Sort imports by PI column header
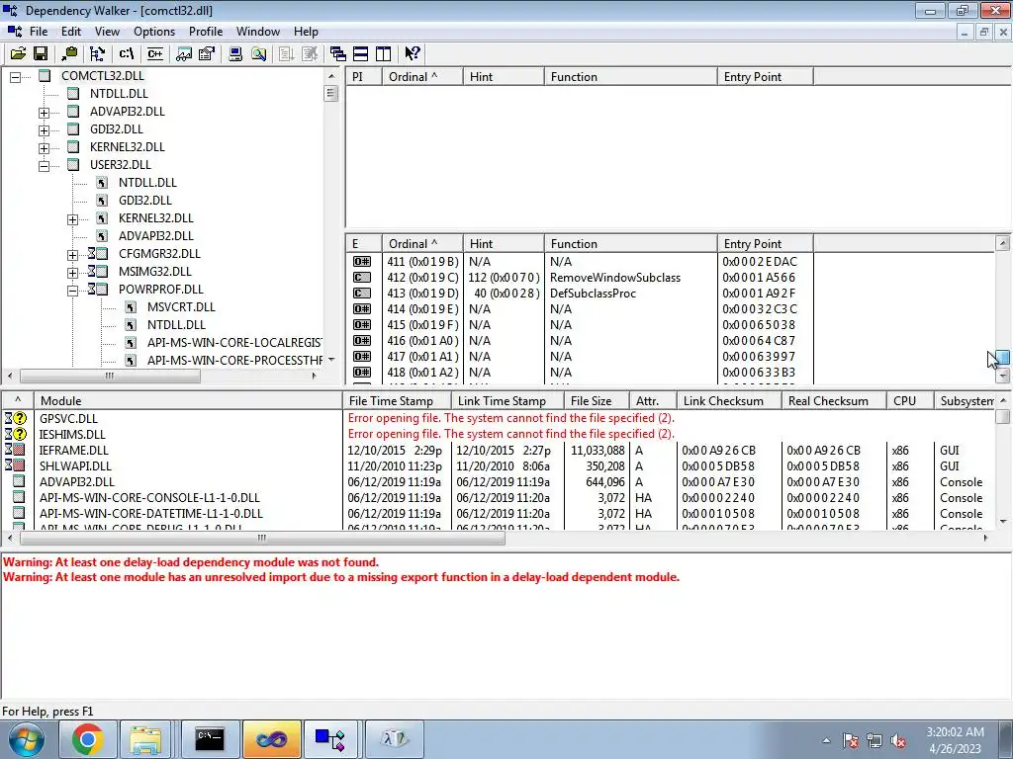The width and height of the screenshot is (1013, 759). click(364, 77)
